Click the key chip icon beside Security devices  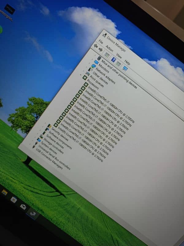pos(49,126)
